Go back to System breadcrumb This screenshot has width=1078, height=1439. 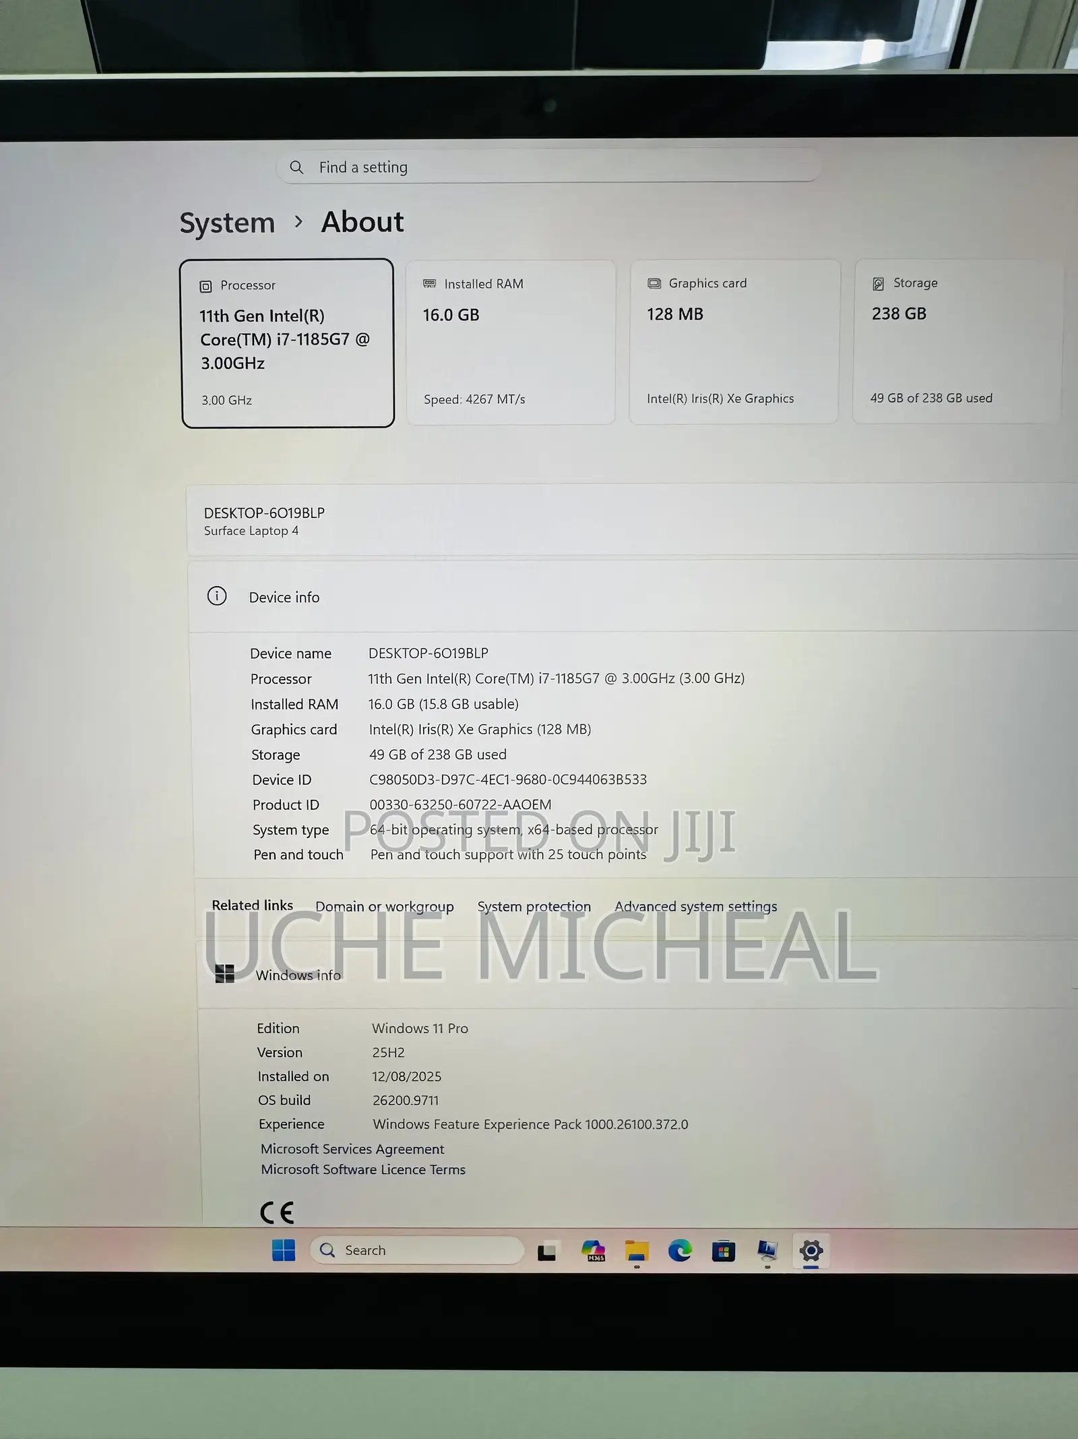pyautogui.click(x=227, y=223)
